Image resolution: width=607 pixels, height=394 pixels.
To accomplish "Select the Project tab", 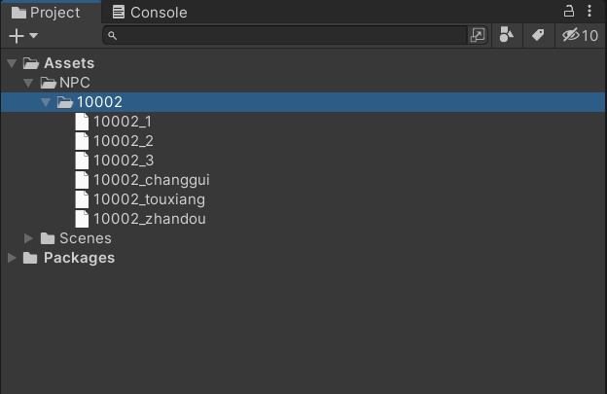I will point(46,13).
